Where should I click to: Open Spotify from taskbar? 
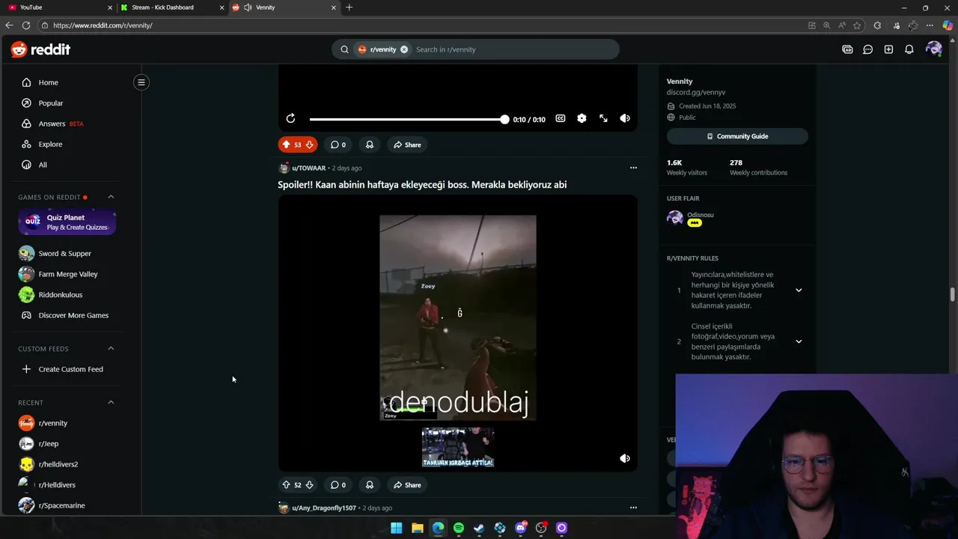[459, 528]
